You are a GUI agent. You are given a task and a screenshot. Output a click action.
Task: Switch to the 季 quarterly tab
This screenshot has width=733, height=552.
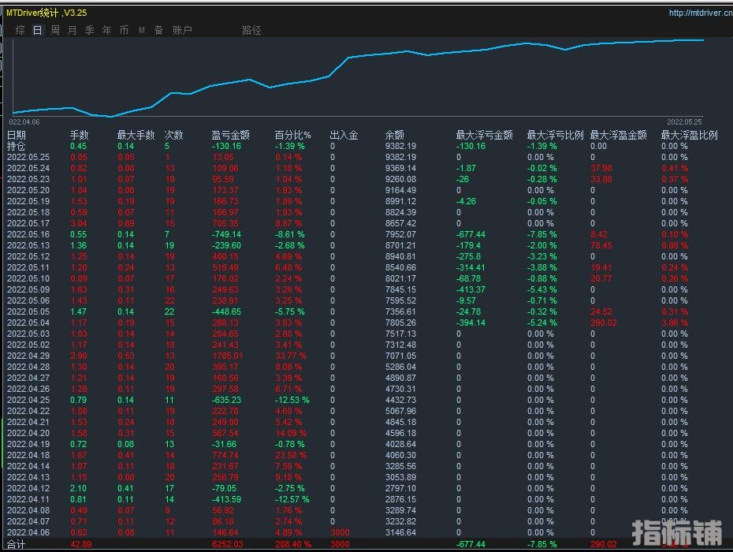point(89,31)
